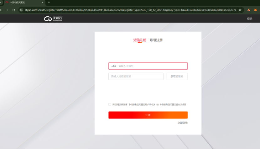Open the new tab plus button
The height and width of the screenshot is (149, 260).
[x=49, y=2]
